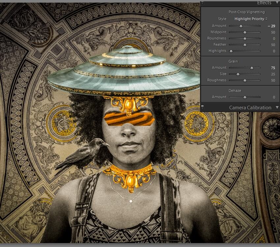This screenshot has height=247, width=280.
Task: Click the Camera Calibration panel title
Action: point(250,108)
